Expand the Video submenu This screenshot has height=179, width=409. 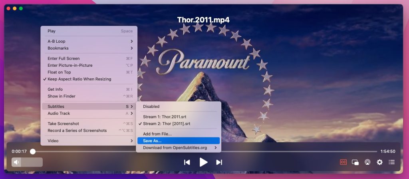89,141
